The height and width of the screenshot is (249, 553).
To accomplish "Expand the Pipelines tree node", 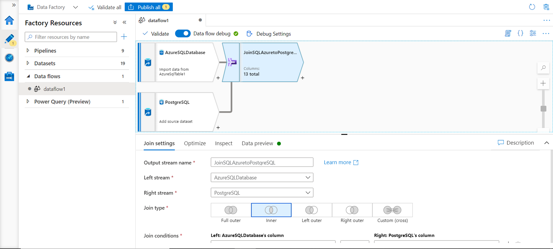I will pos(28,51).
